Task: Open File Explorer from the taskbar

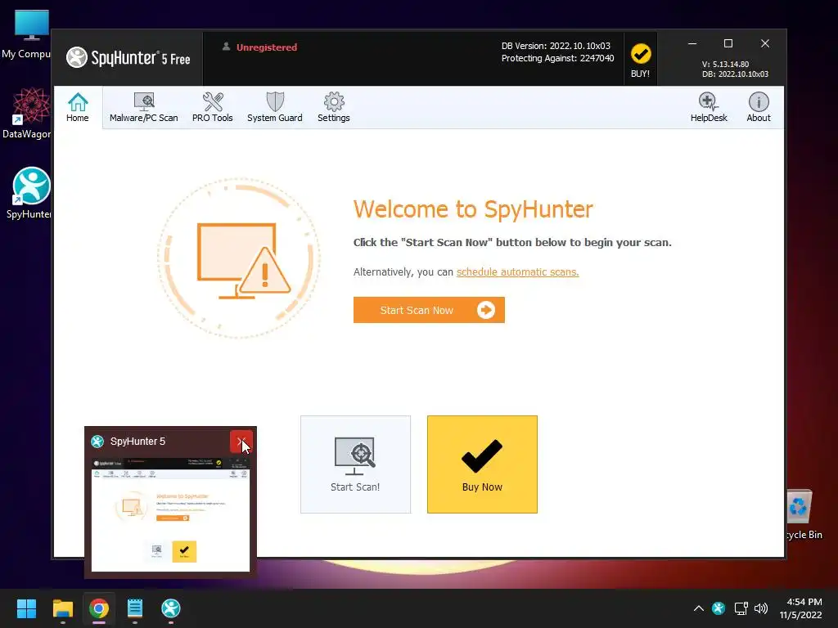Action: [x=62, y=608]
